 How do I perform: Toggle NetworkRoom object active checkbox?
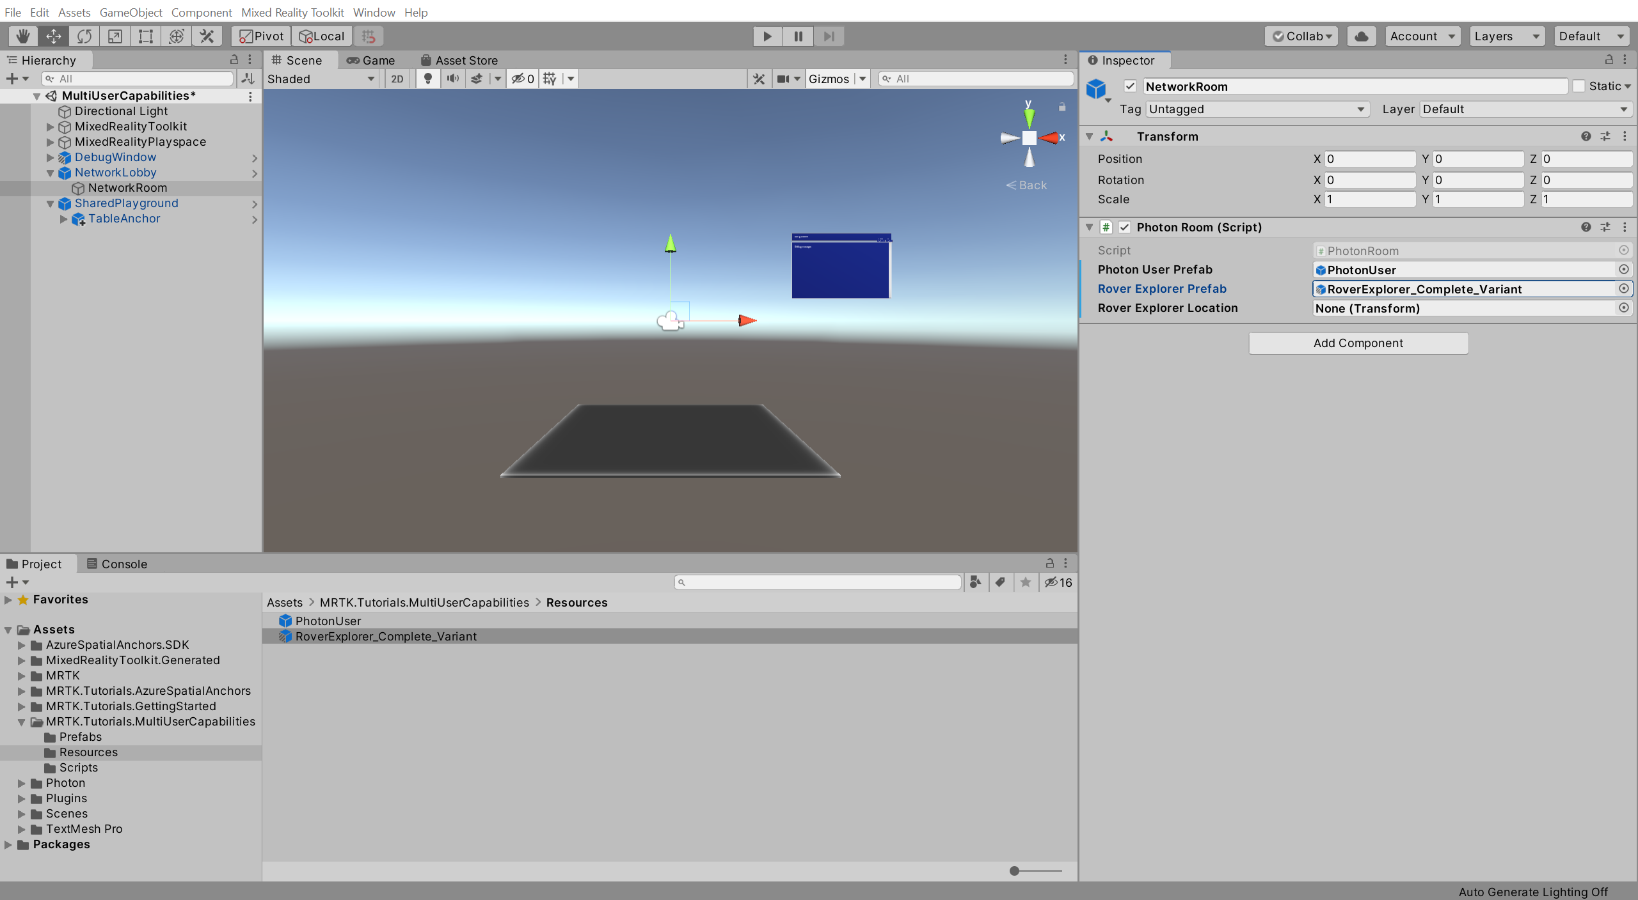pos(1128,86)
